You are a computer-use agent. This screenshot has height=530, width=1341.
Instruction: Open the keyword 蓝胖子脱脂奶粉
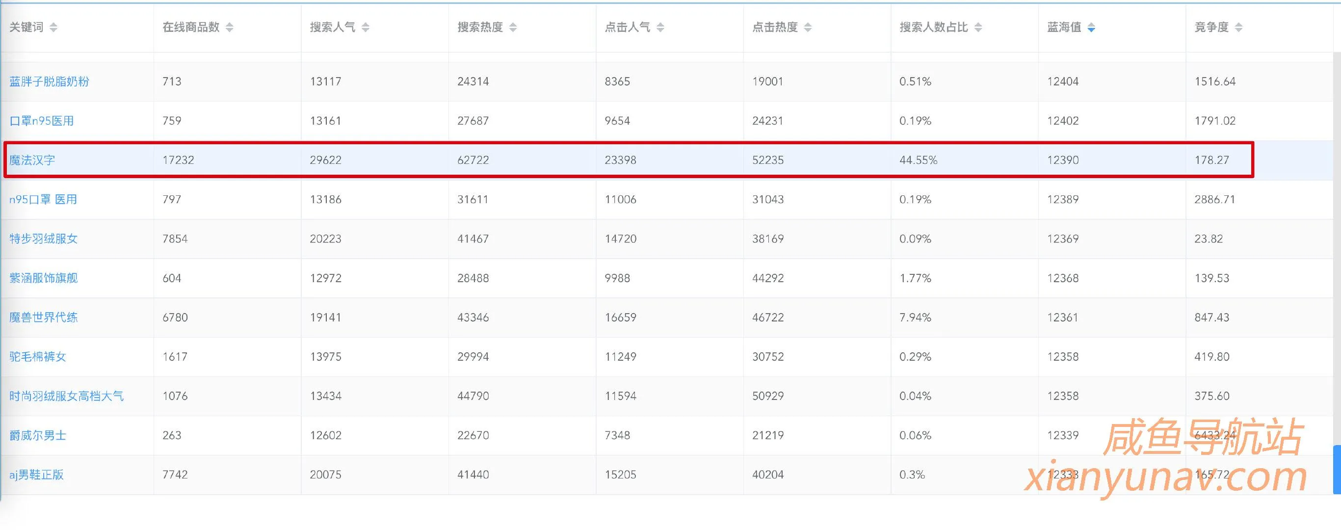pyautogui.click(x=49, y=80)
